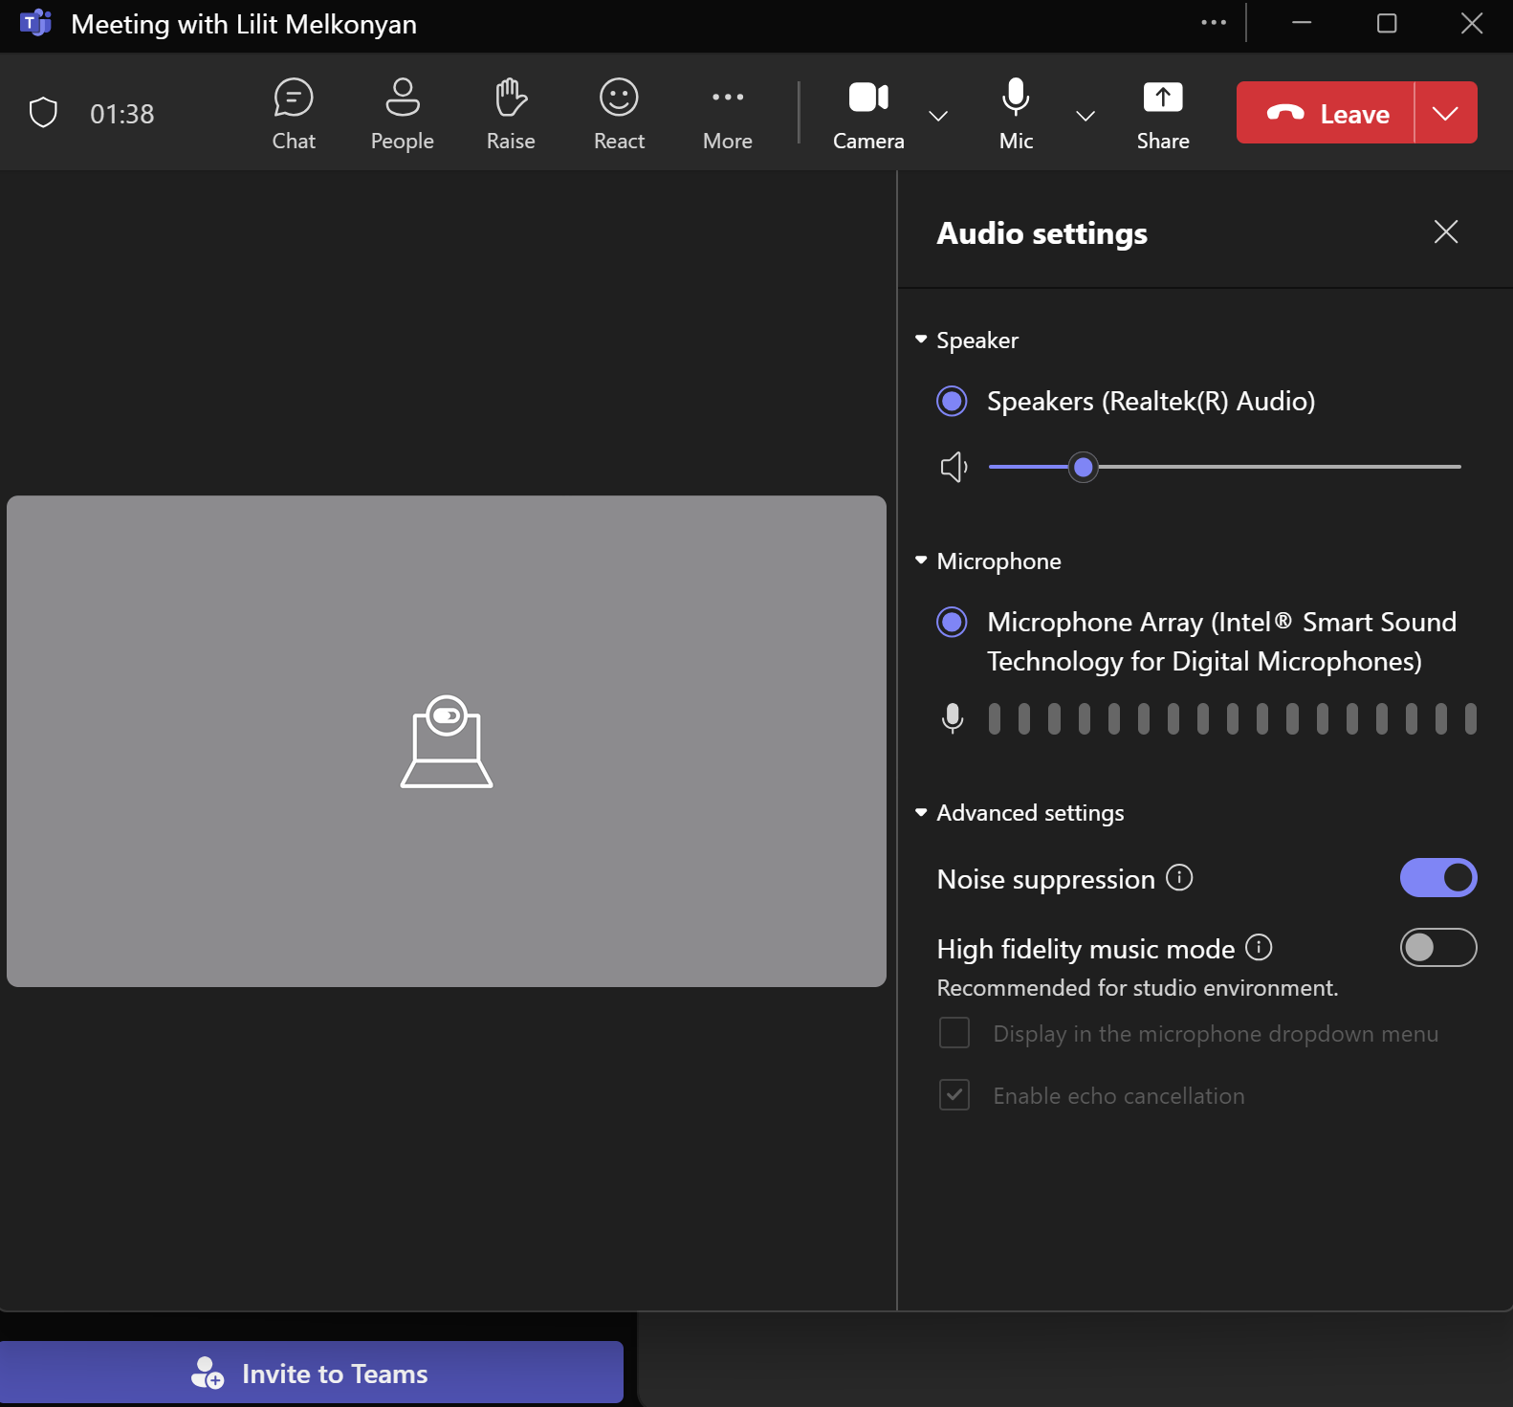Disable the Noise suppression toggle

[x=1438, y=878]
